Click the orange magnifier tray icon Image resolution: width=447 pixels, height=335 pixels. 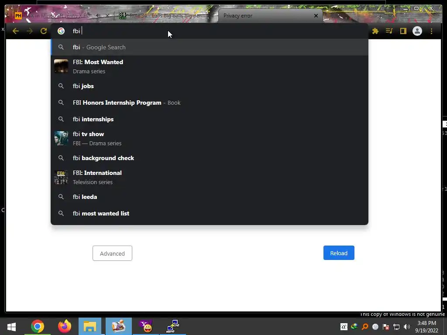click(x=365, y=327)
